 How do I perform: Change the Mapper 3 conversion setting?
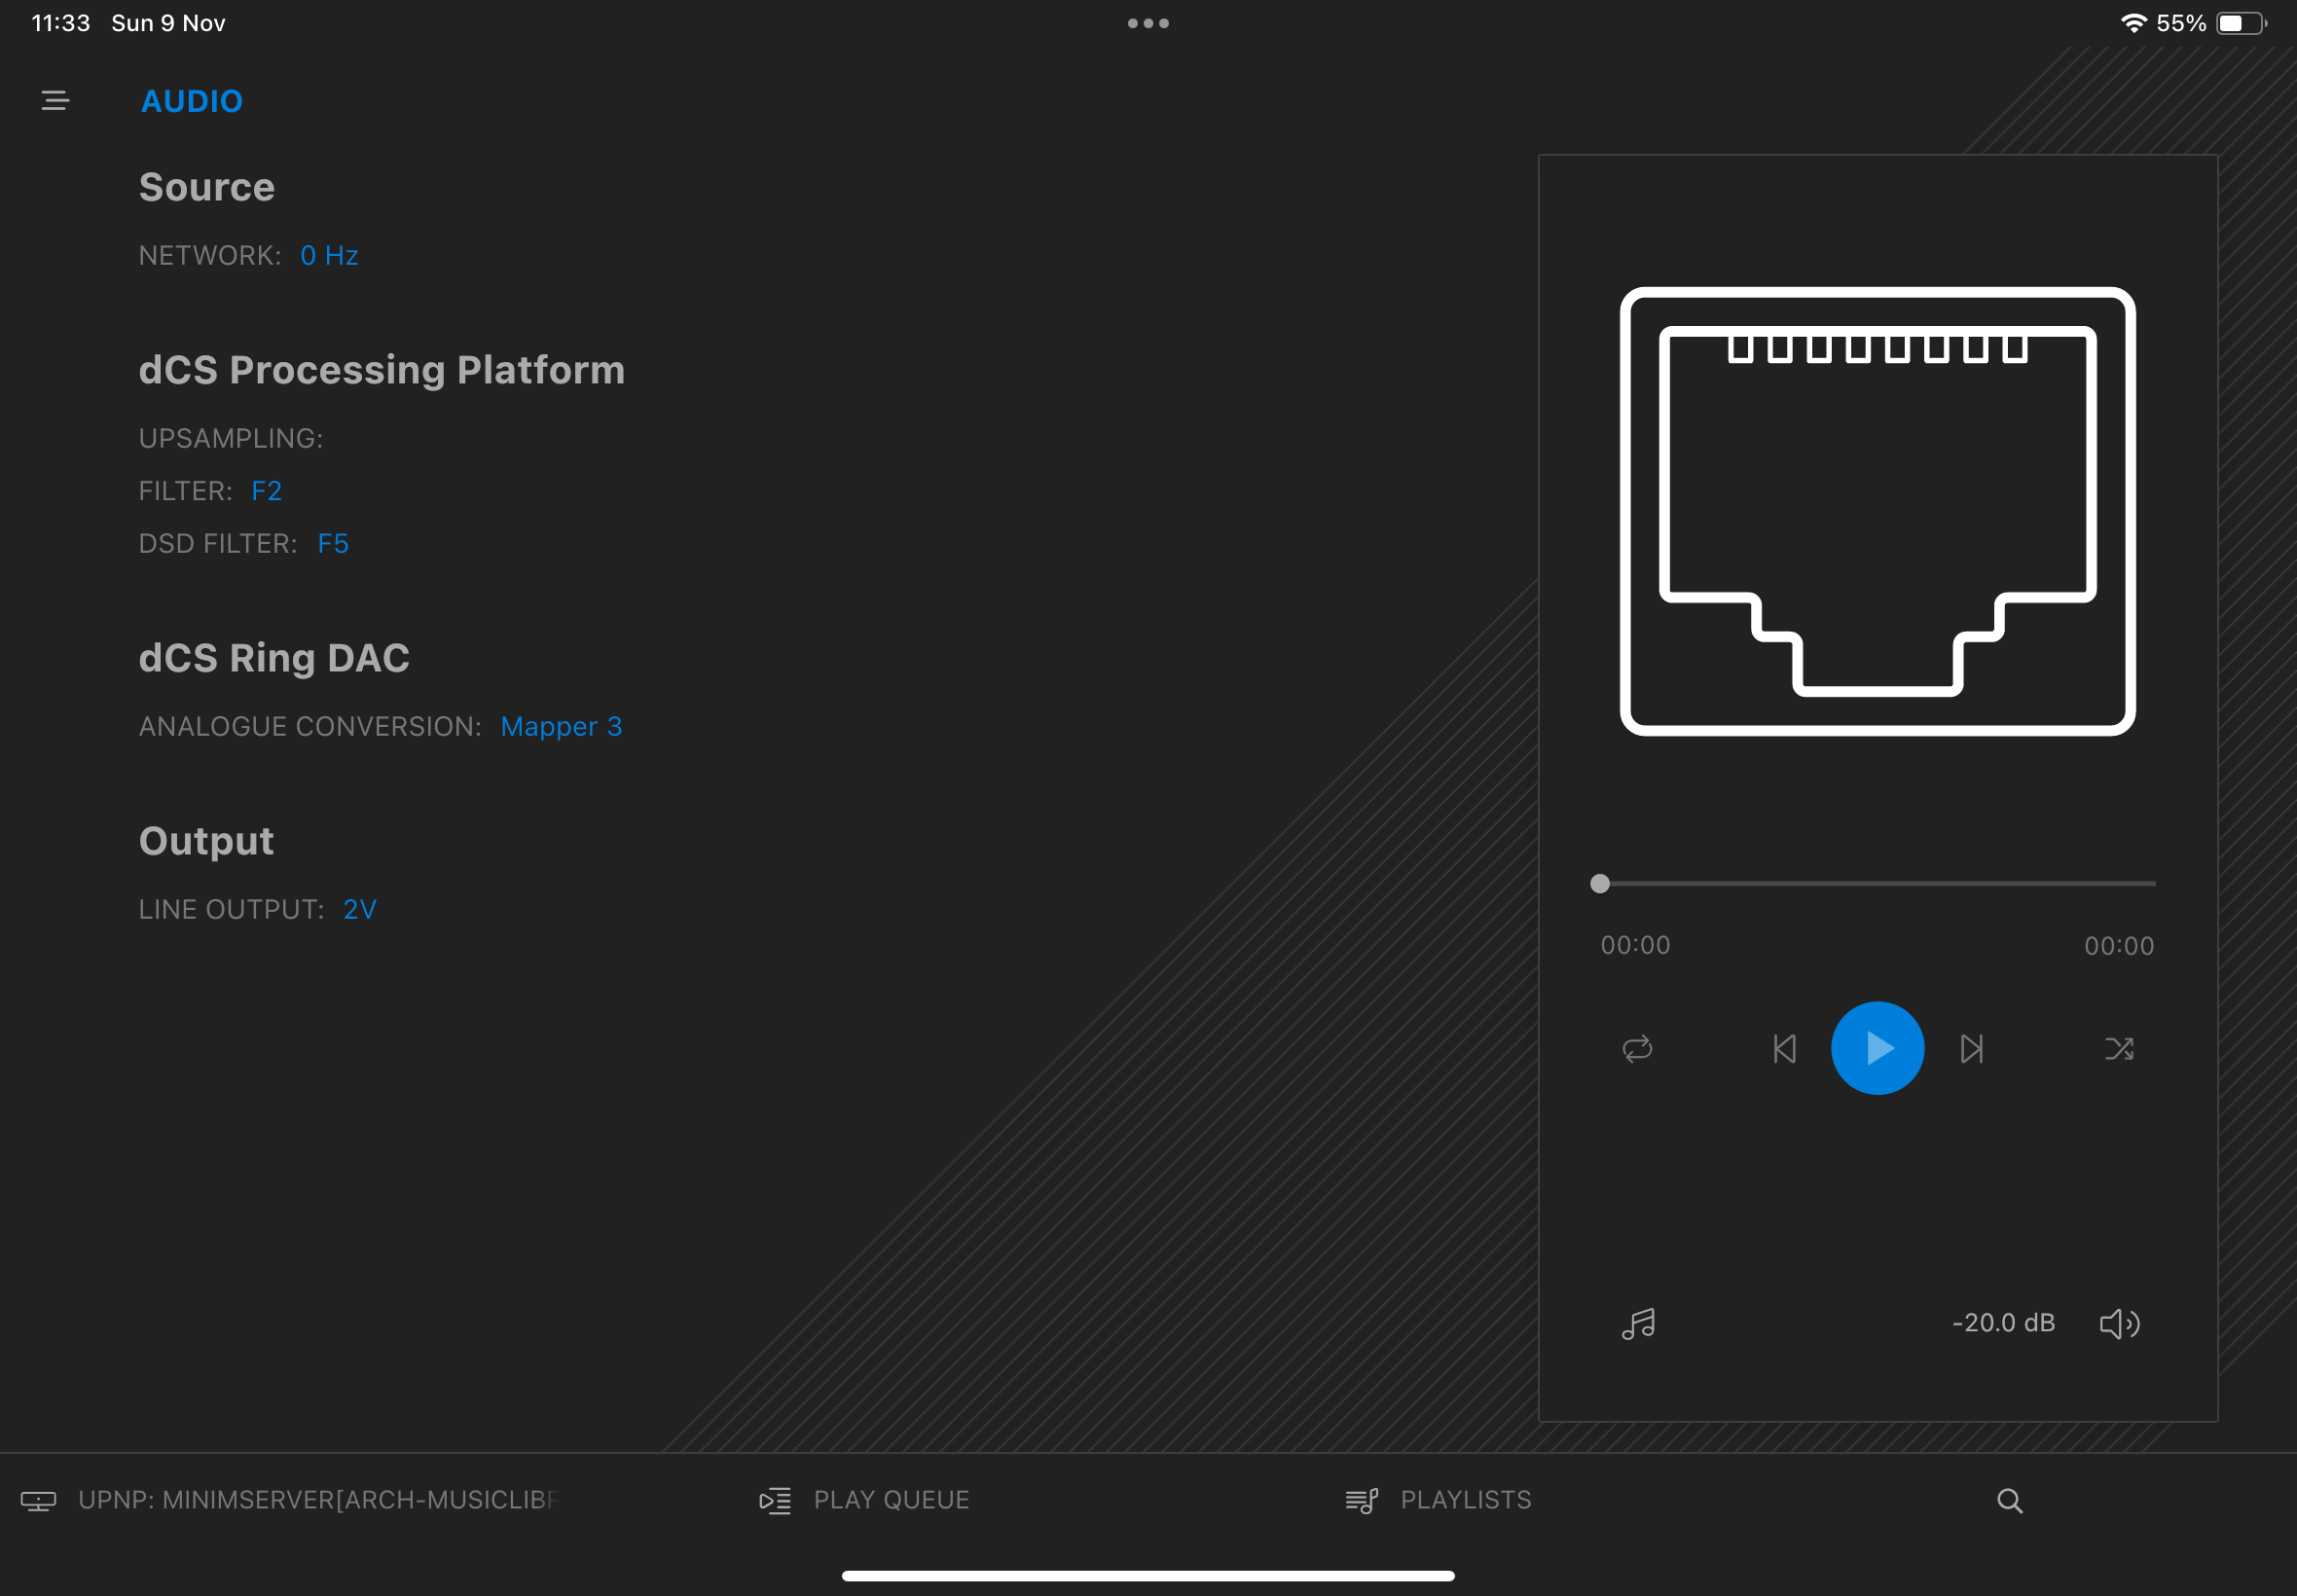(x=561, y=727)
